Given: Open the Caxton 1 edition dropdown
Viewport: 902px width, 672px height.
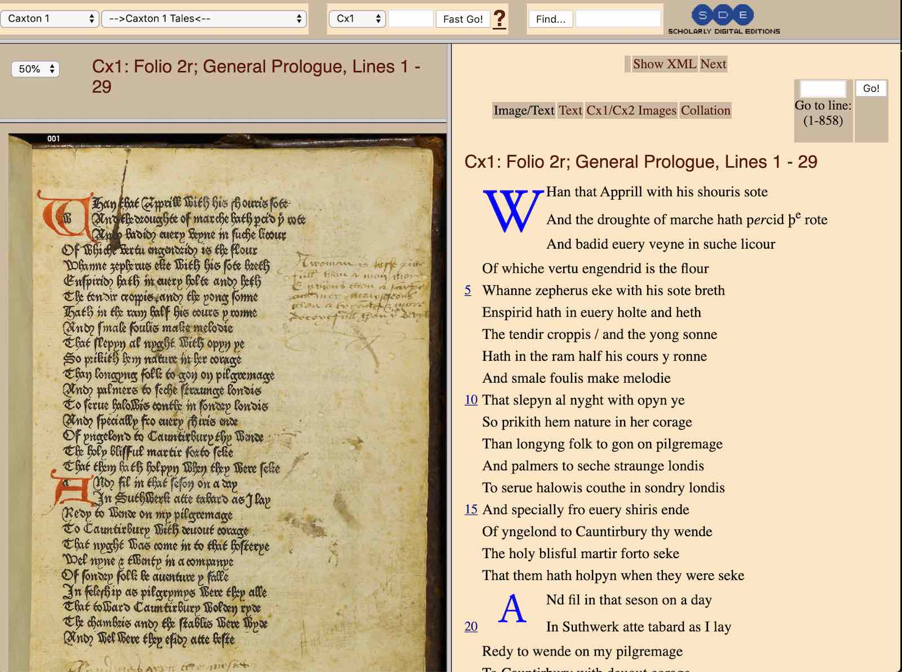Looking at the screenshot, I should click(50, 19).
